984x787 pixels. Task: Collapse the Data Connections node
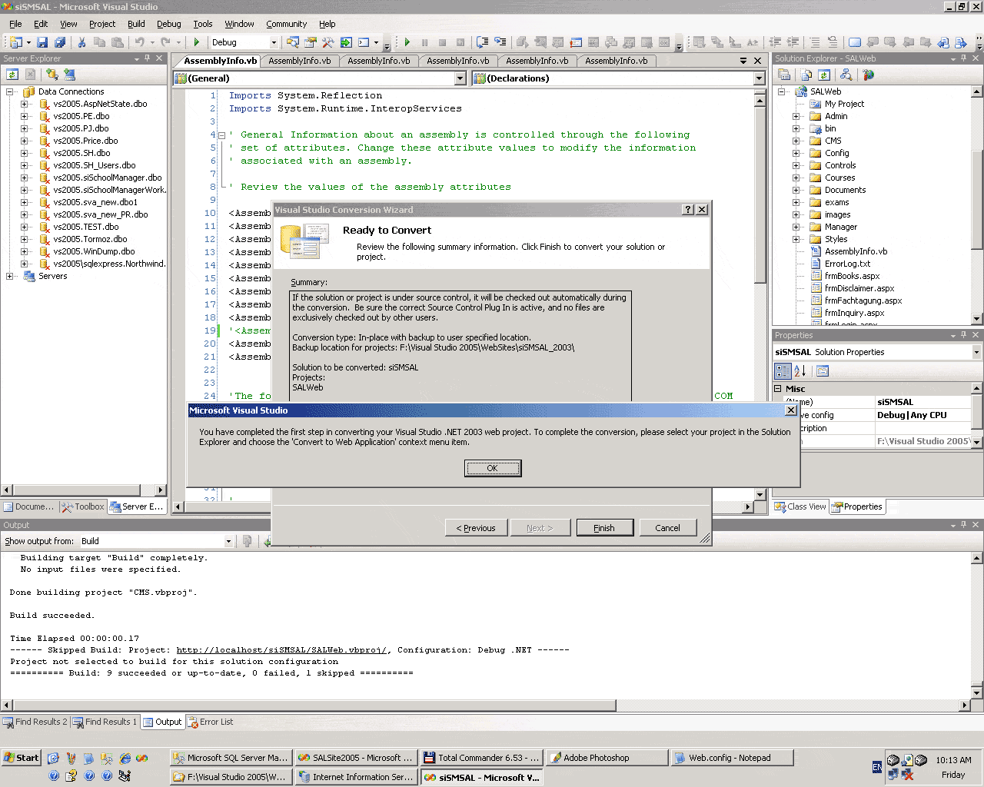click(9, 91)
